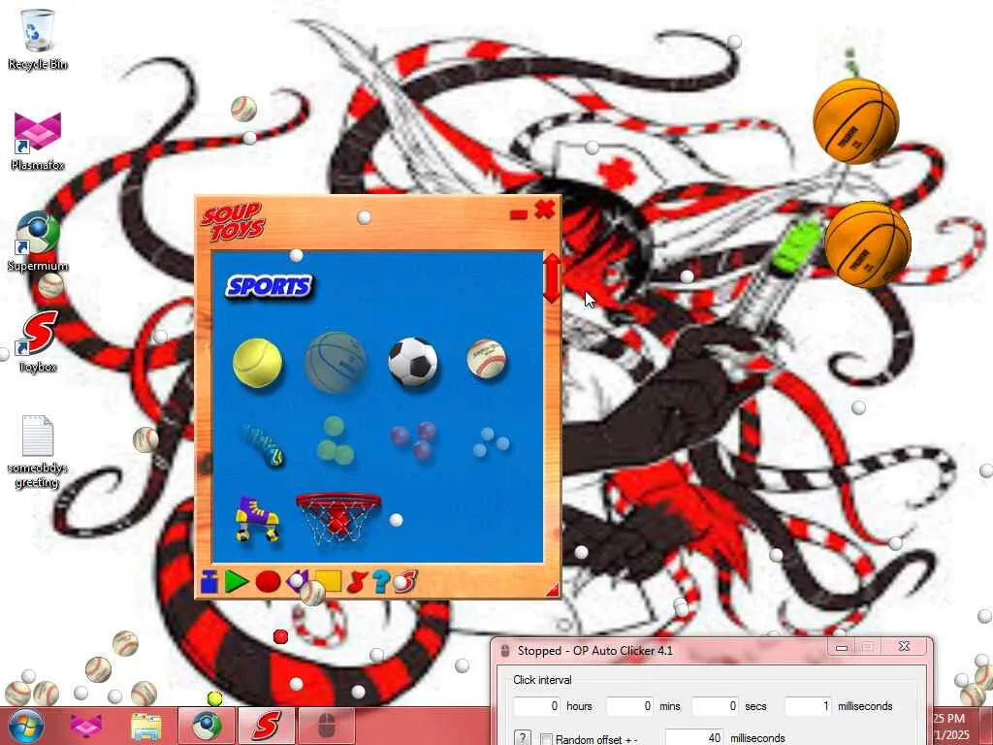Switch to Supermium in the taskbar
993x745 pixels.
(207, 726)
